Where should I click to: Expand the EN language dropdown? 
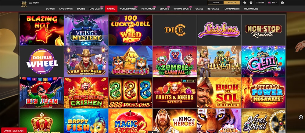pos(272,3)
